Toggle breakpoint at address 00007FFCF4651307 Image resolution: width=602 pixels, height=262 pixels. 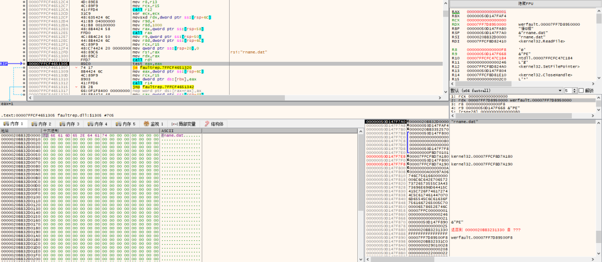click(x=24, y=67)
